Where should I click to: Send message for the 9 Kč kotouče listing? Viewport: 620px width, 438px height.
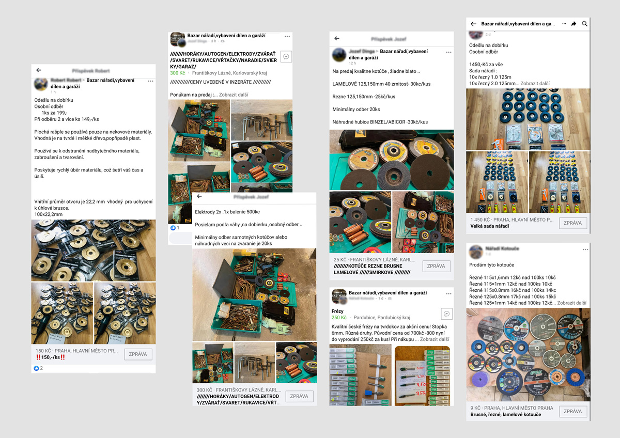click(x=573, y=411)
